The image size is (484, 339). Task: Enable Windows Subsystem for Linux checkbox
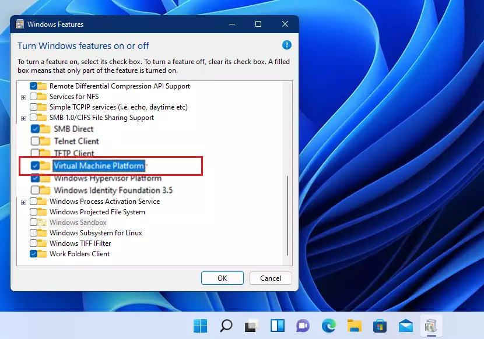33,233
